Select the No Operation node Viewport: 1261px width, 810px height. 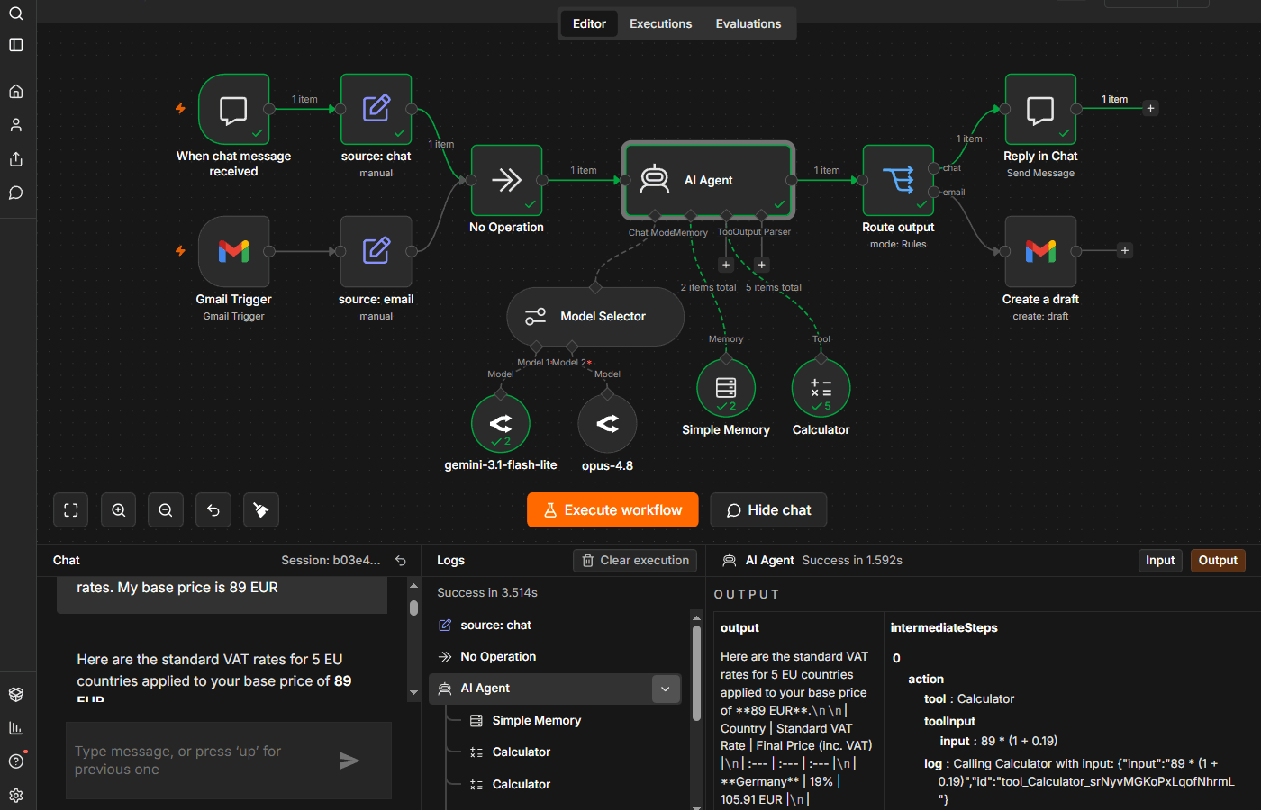pyautogui.click(x=506, y=181)
